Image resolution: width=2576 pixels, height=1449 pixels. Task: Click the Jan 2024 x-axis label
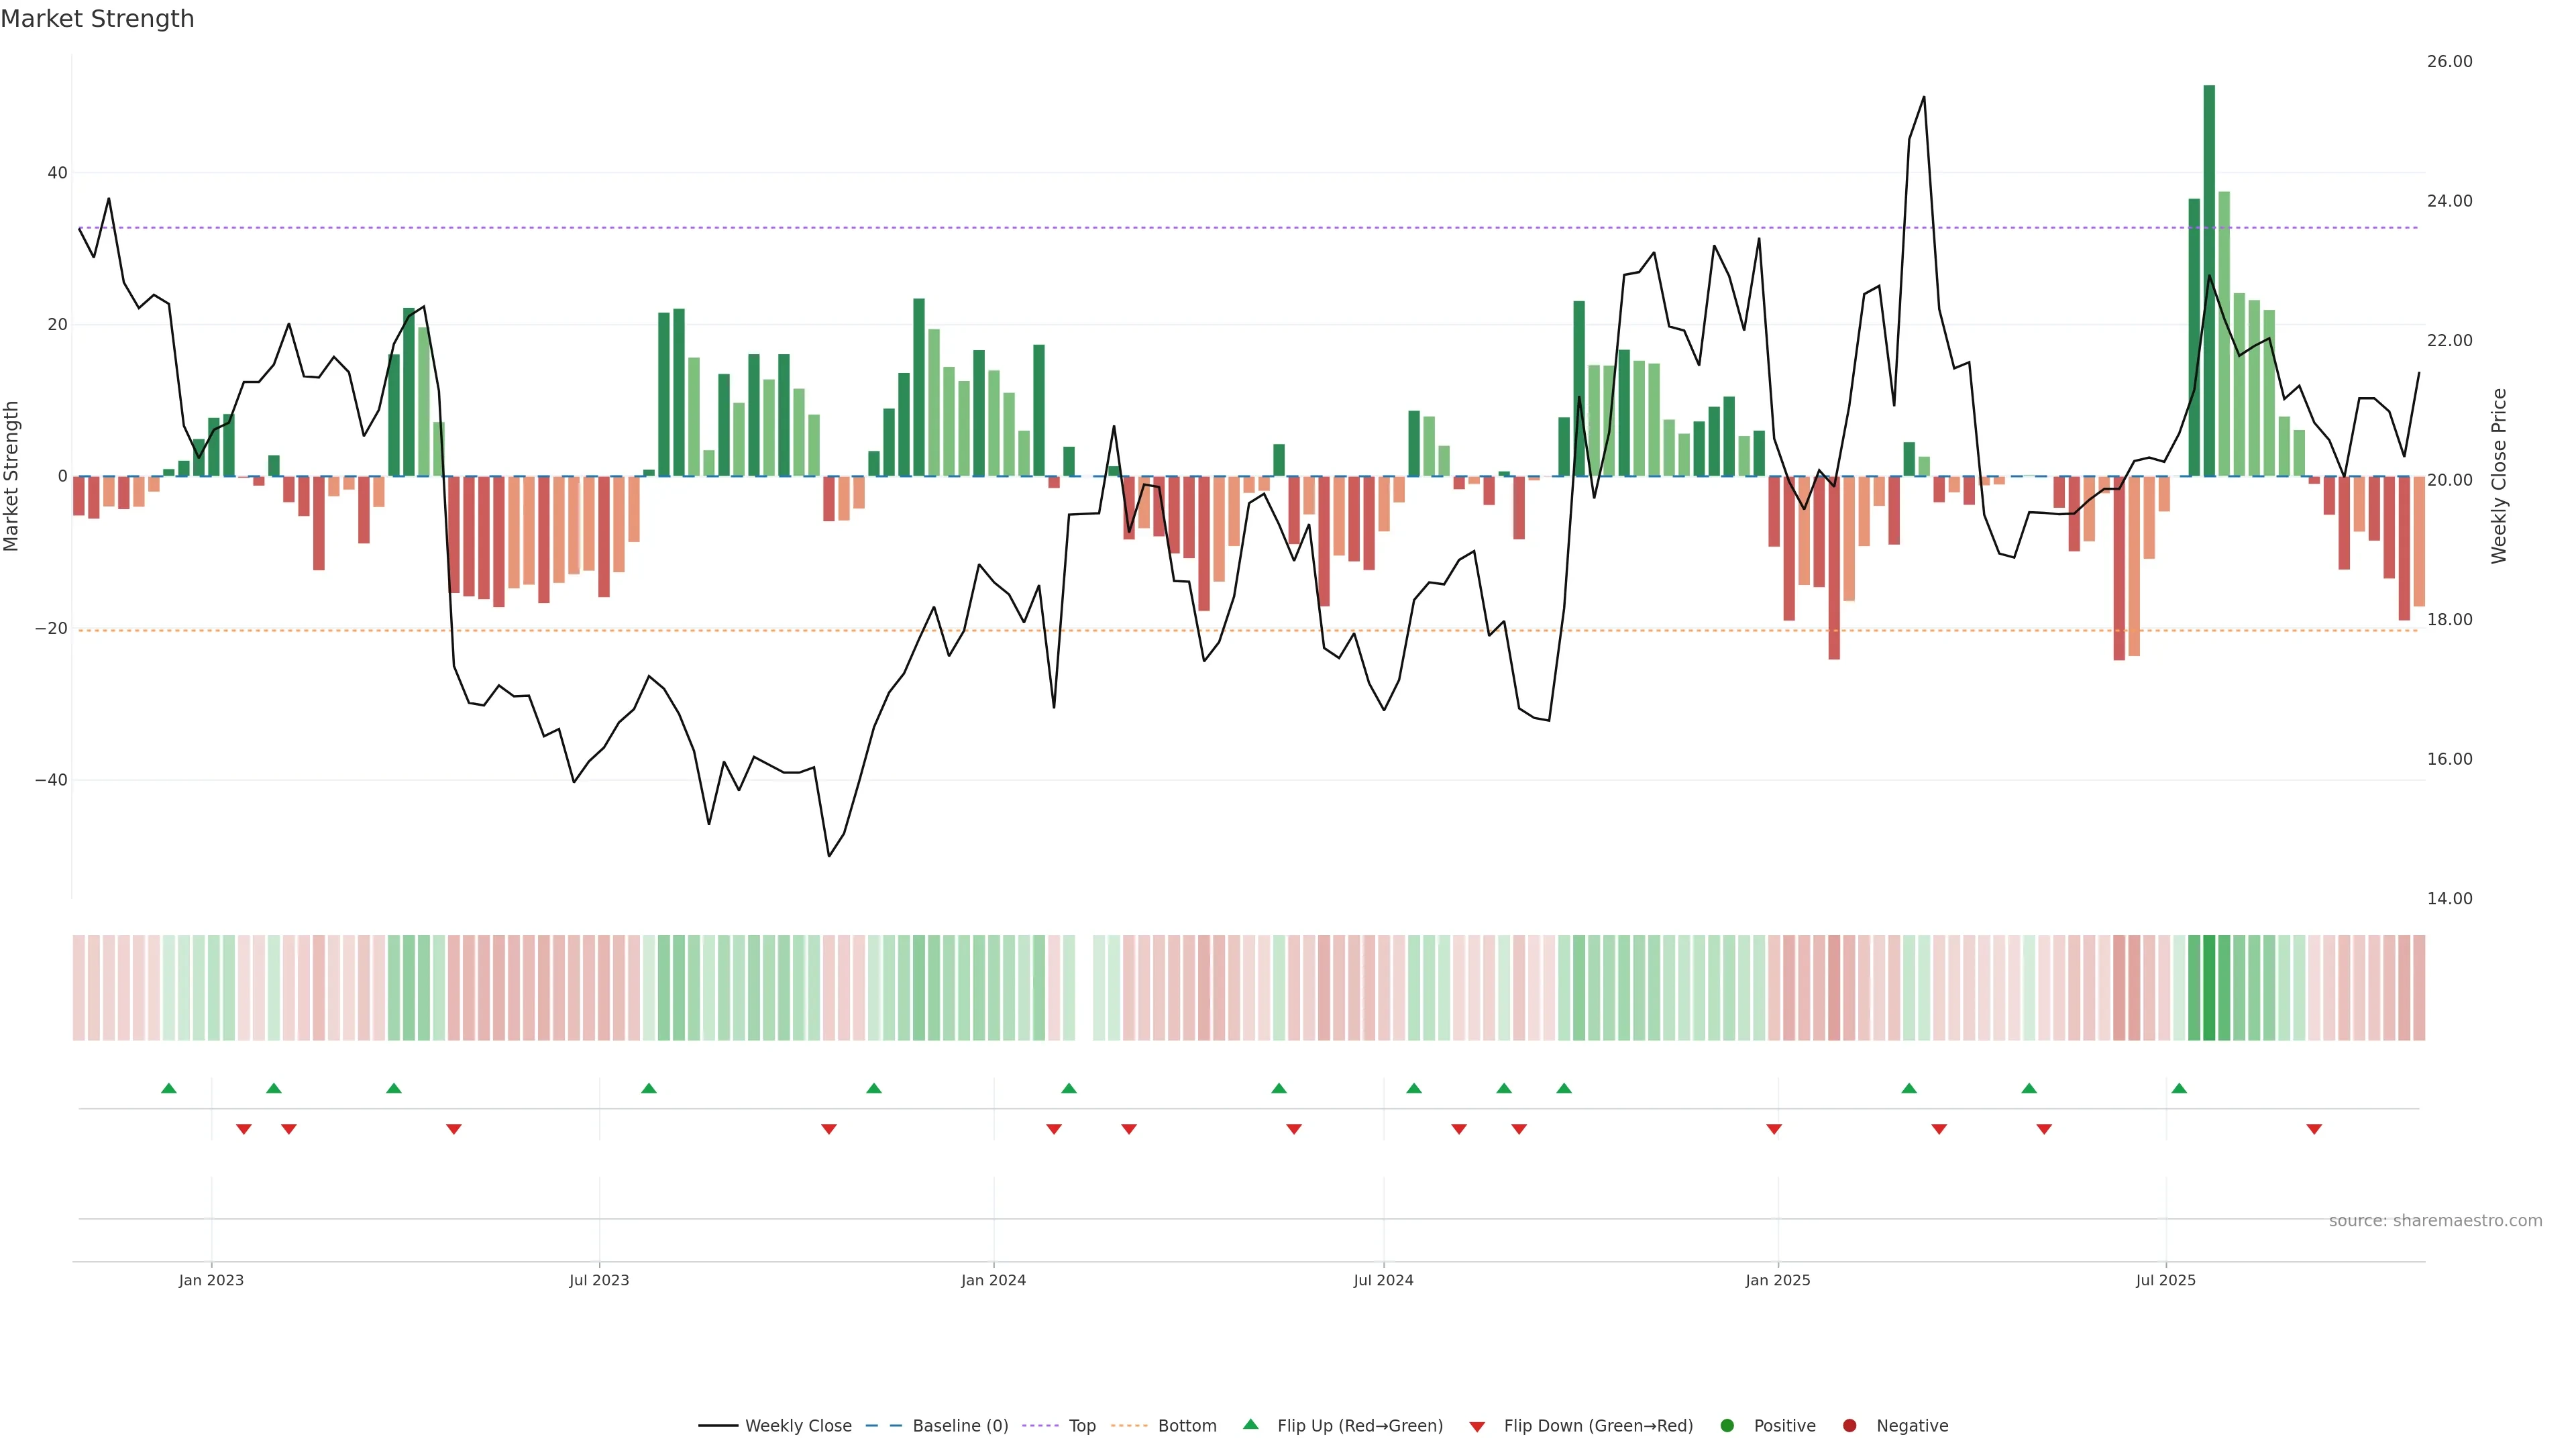tap(993, 1280)
